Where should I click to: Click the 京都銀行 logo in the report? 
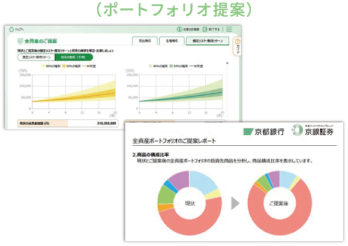pyautogui.click(x=263, y=131)
